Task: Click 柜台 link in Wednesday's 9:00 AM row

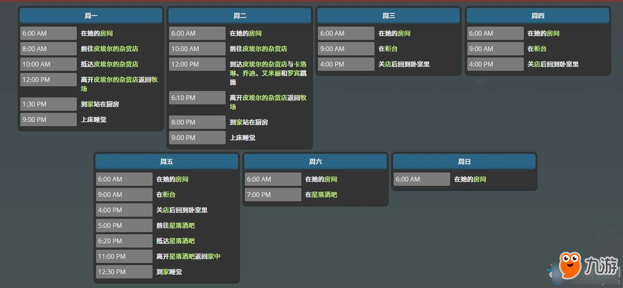Action: coord(392,49)
